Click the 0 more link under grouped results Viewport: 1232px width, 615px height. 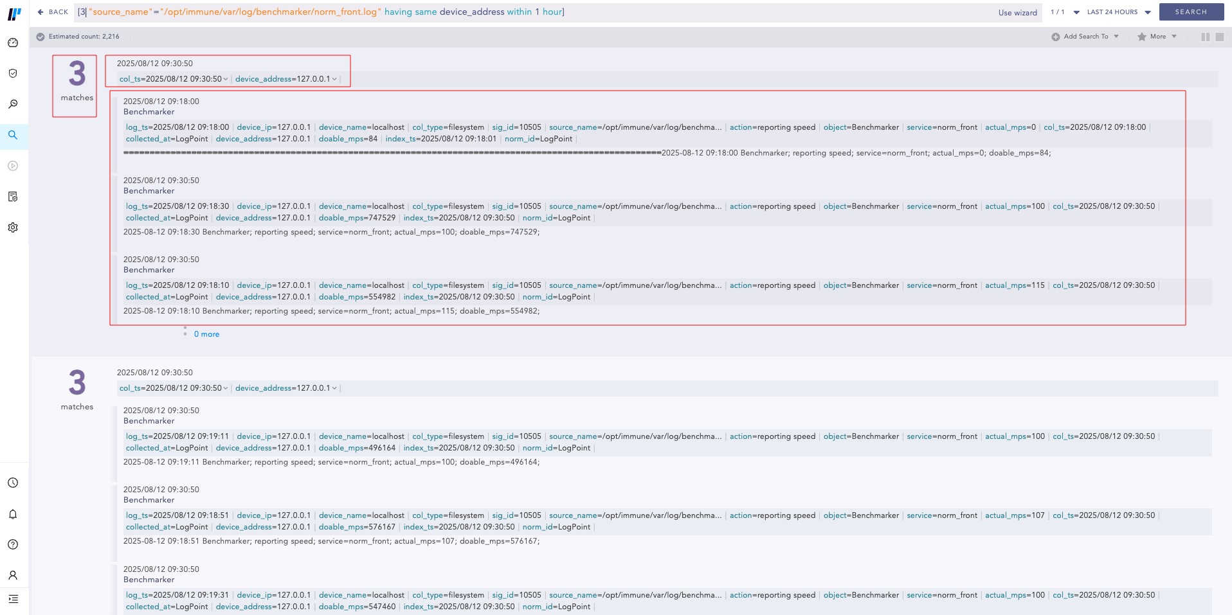206,334
